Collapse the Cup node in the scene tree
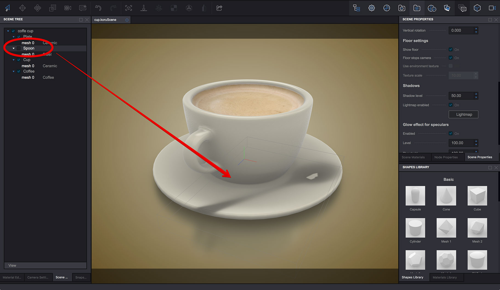500x290 pixels. [x=13, y=60]
